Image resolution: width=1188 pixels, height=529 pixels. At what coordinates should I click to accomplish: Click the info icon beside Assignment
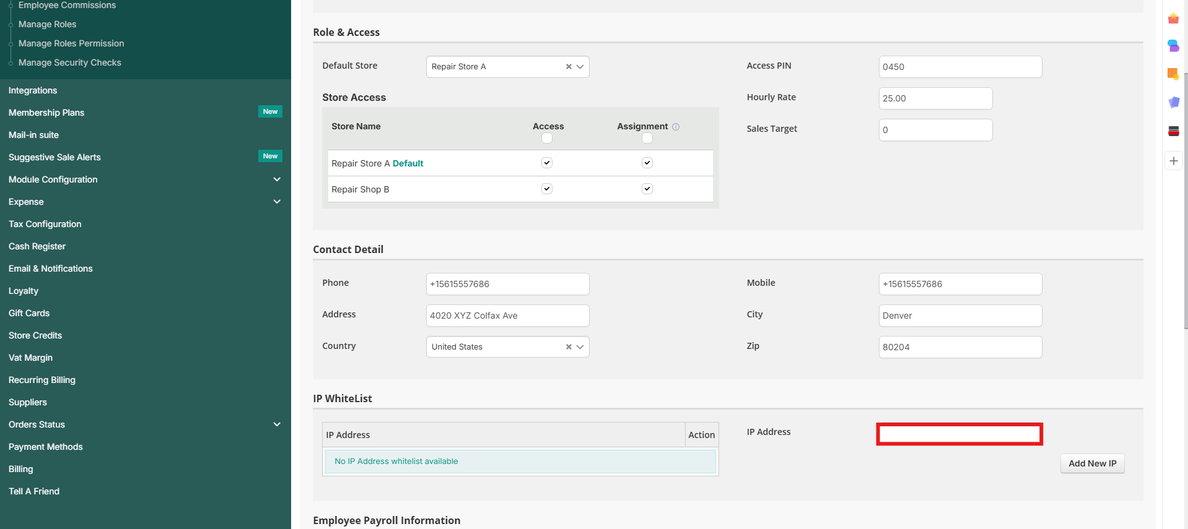676,127
